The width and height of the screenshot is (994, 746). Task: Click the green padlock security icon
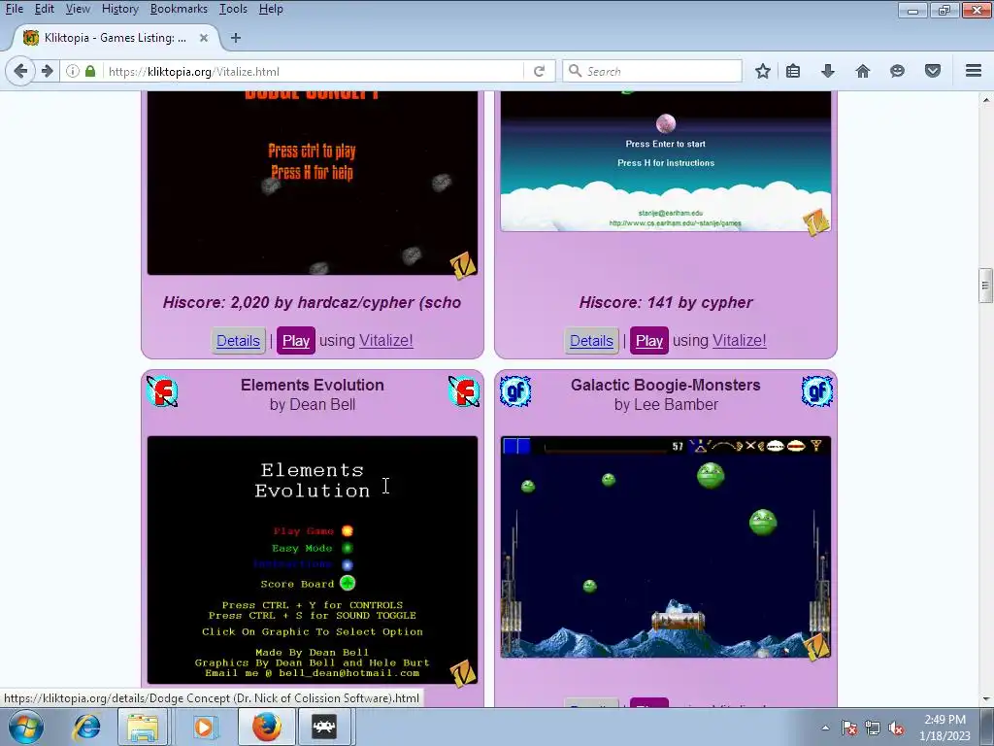coord(90,71)
